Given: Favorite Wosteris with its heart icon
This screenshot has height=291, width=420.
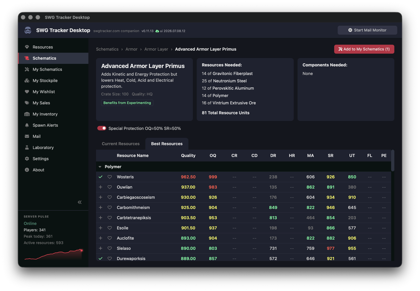Looking at the screenshot, I should tap(110, 177).
